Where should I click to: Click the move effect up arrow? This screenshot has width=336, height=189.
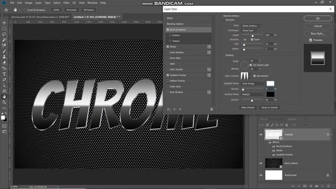tap(174, 109)
